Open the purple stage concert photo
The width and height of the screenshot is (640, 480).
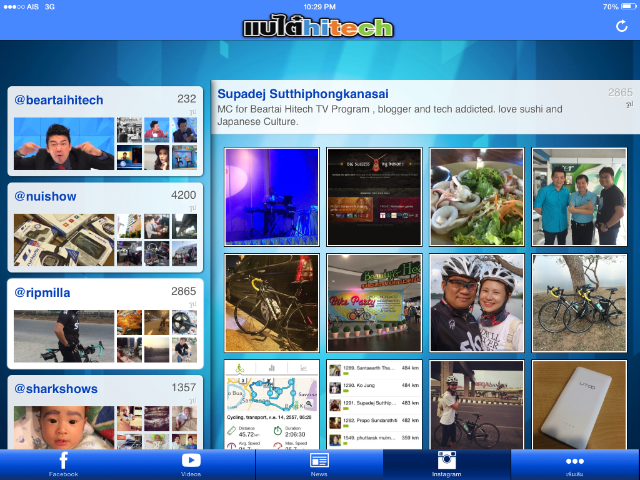click(x=272, y=197)
